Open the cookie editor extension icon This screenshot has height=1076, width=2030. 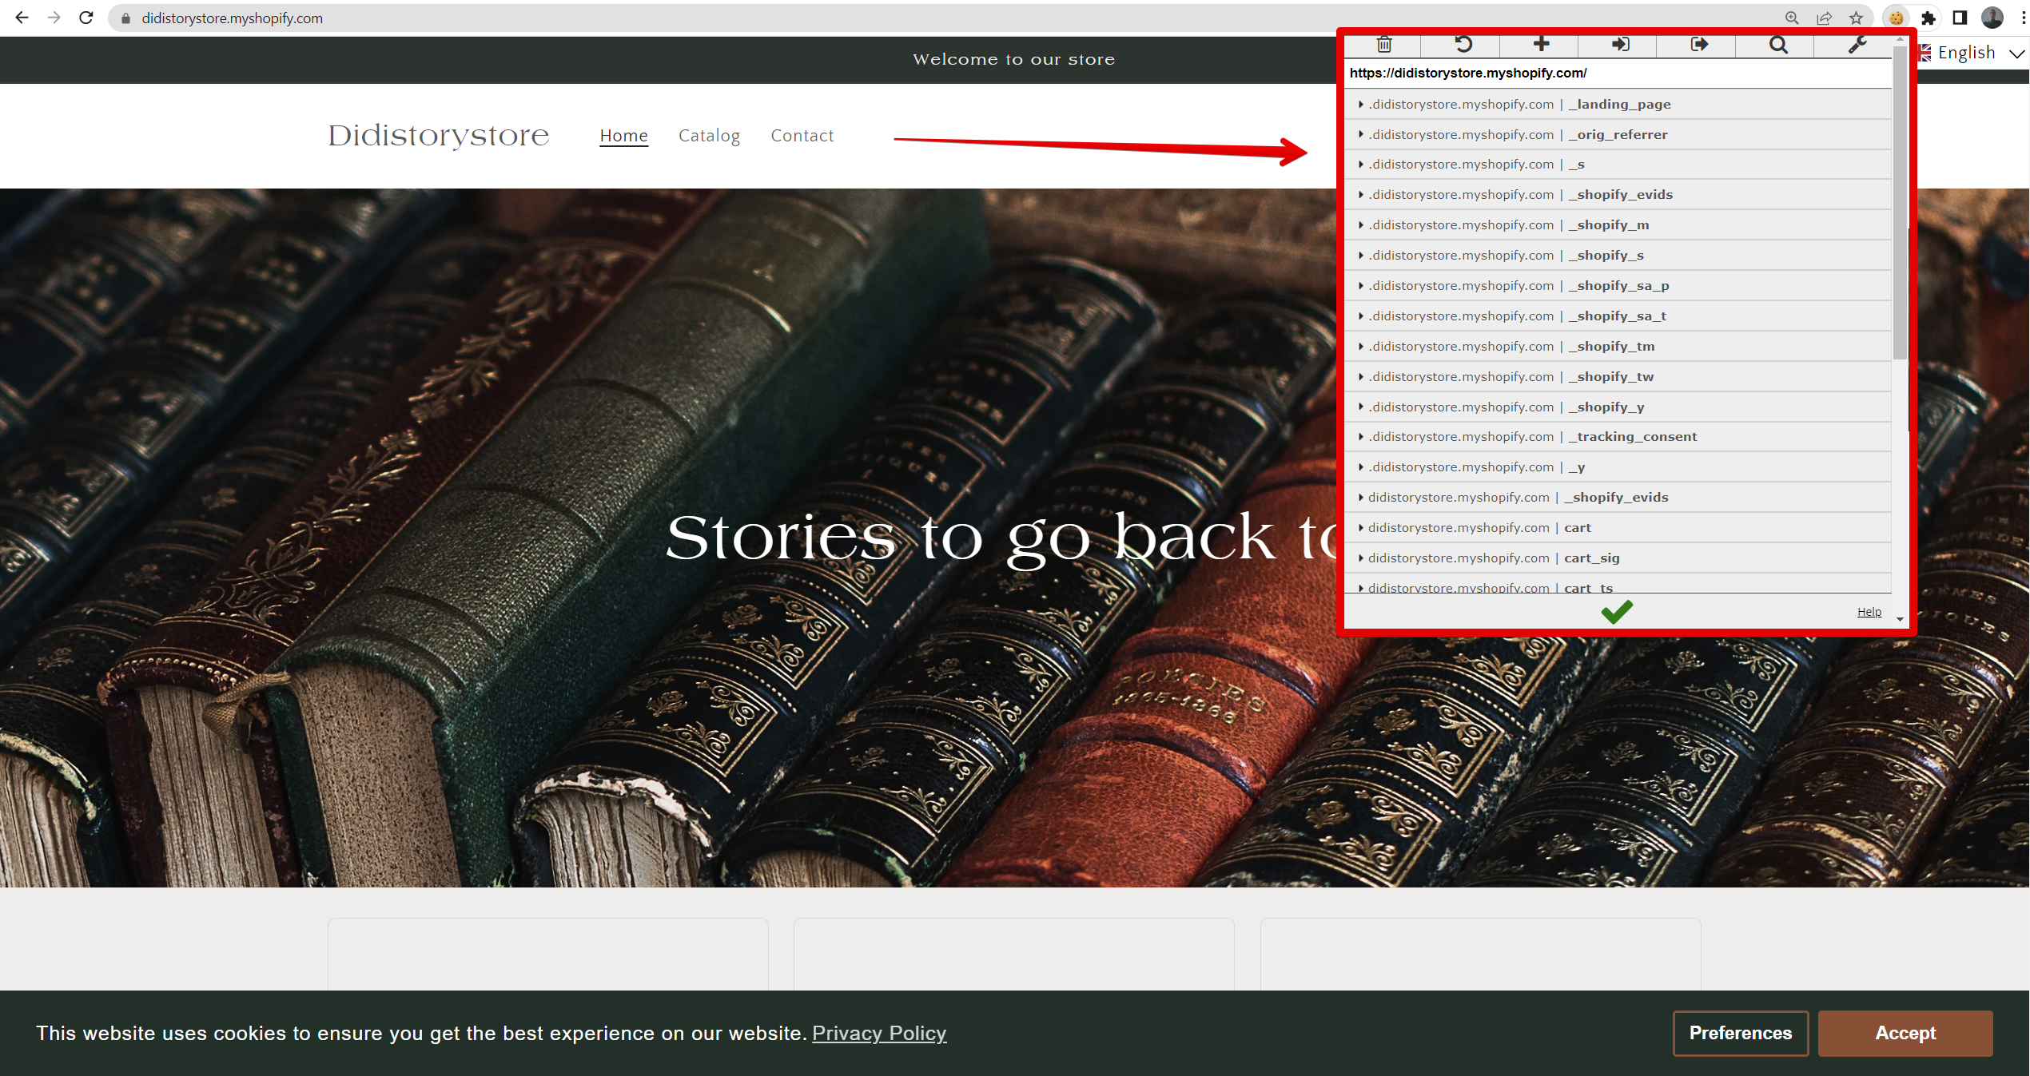tap(1896, 18)
